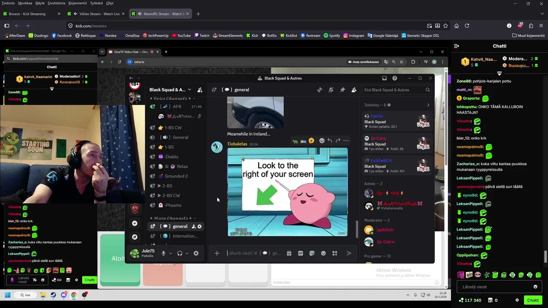Open pinned messages in Discord
Viewport: 548px width, 308px height.
tap(342, 90)
